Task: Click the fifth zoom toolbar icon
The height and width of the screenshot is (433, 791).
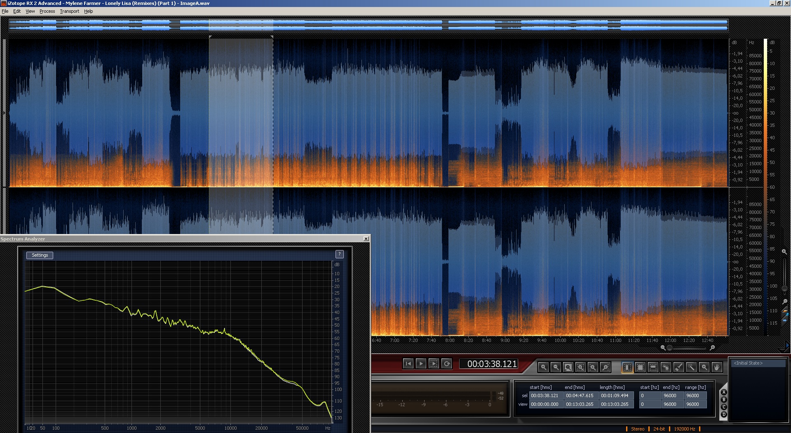Action: tap(593, 367)
